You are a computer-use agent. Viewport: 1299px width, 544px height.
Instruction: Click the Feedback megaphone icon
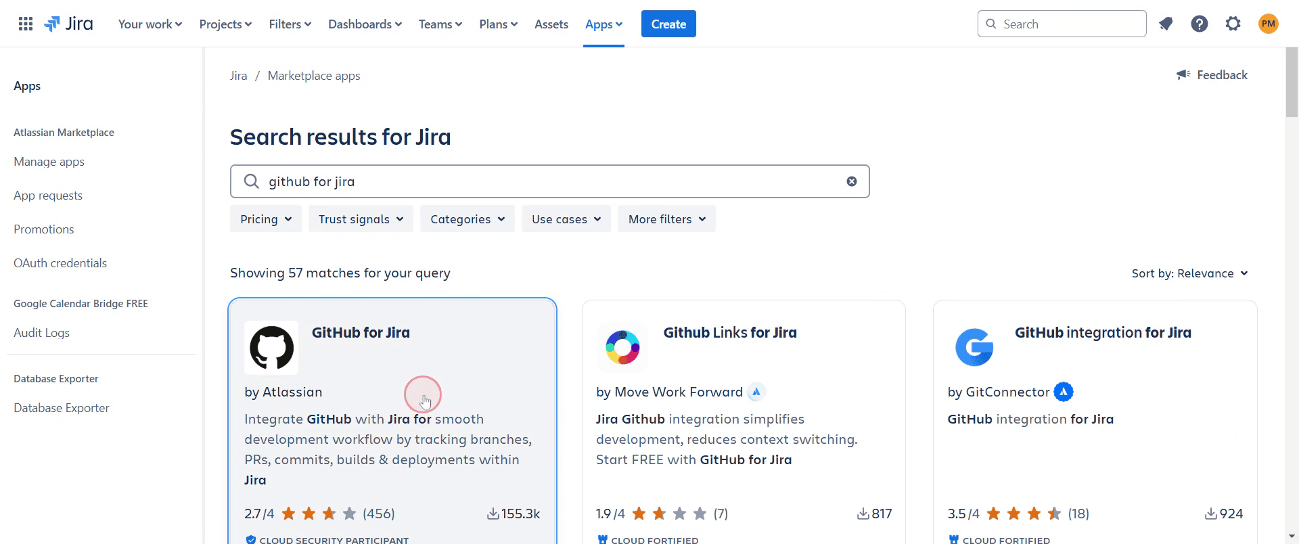pos(1183,74)
